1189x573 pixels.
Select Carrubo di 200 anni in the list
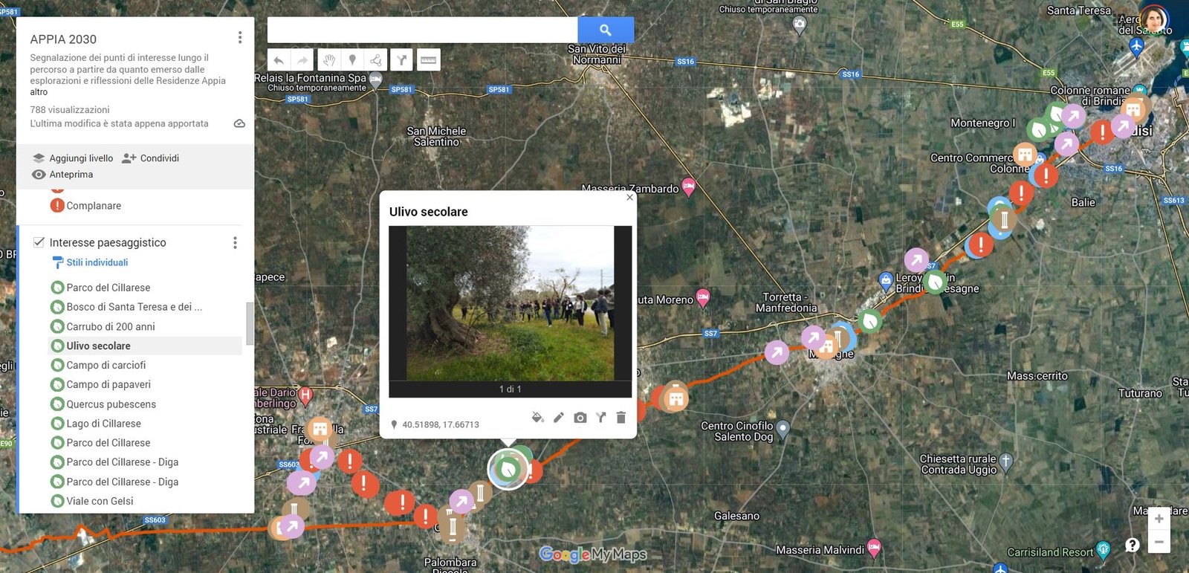(x=110, y=326)
